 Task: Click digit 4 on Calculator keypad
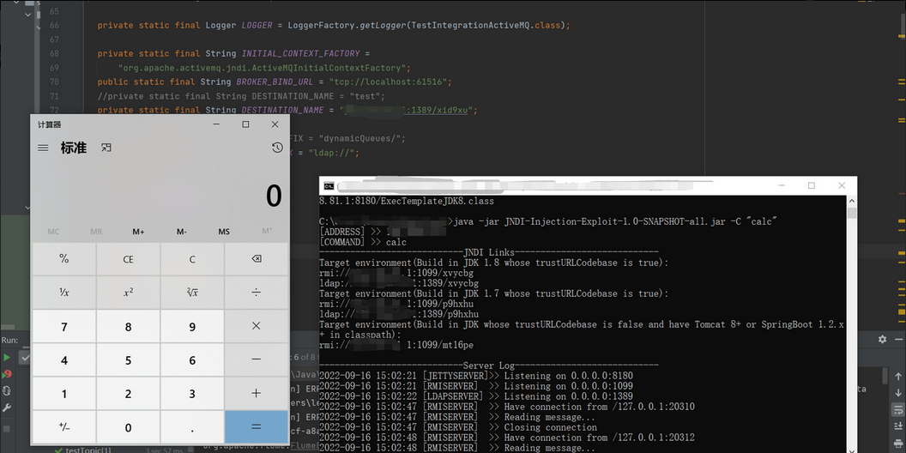click(64, 360)
